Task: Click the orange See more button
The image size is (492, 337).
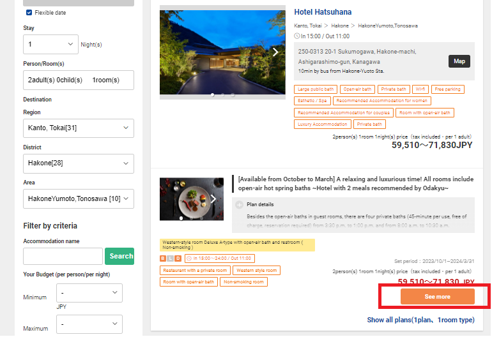Action: [437, 297]
